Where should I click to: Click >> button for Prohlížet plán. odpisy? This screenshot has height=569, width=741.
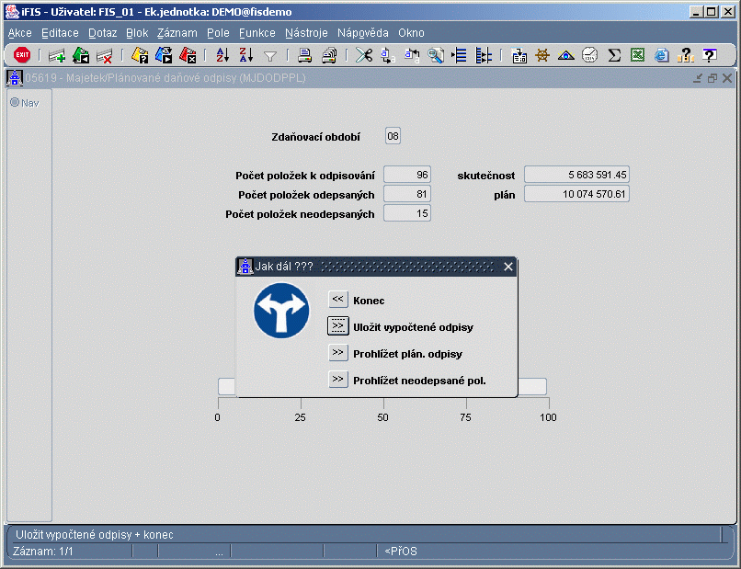point(338,353)
